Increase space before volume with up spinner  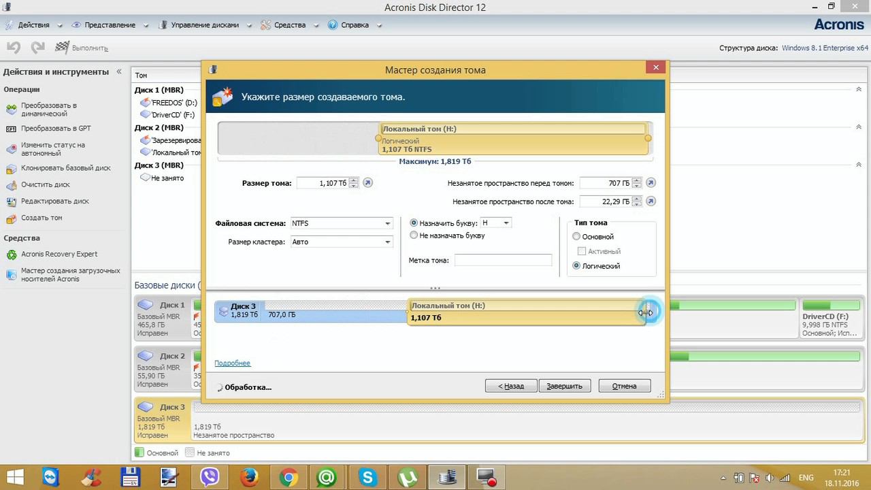pos(636,180)
